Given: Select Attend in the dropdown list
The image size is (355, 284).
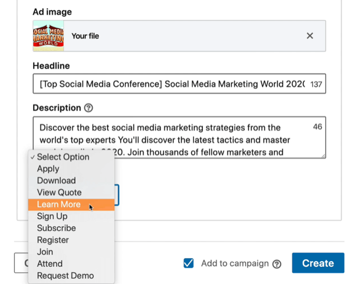Looking at the screenshot, I should pos(72,264).
